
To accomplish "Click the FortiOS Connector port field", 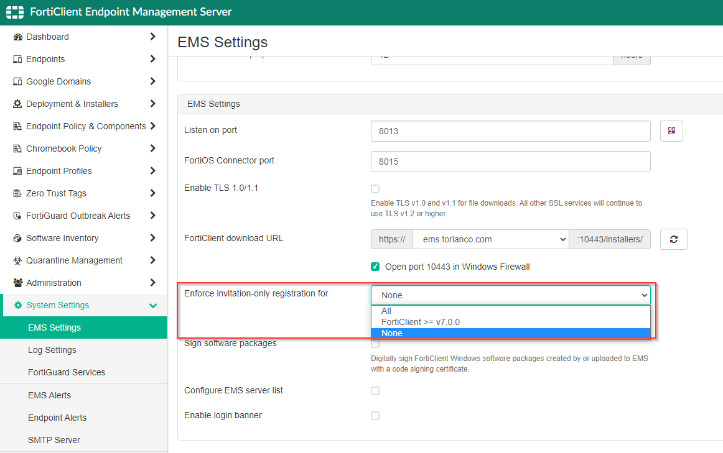I will pos(510,162).
